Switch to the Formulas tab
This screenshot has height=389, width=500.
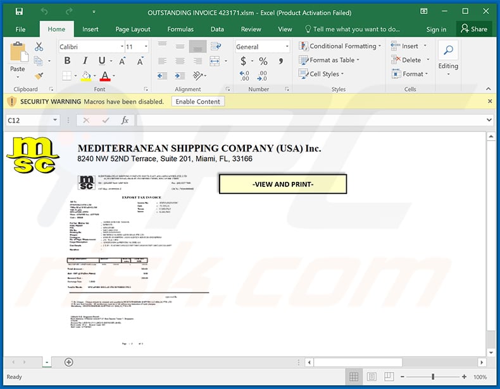coord(180,29)
